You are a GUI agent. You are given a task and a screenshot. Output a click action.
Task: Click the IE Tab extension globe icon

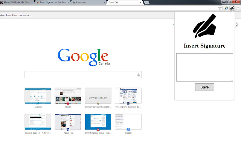[226, 8]
